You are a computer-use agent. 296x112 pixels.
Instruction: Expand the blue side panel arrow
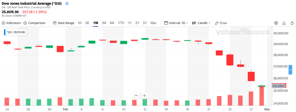click(290, 70)
